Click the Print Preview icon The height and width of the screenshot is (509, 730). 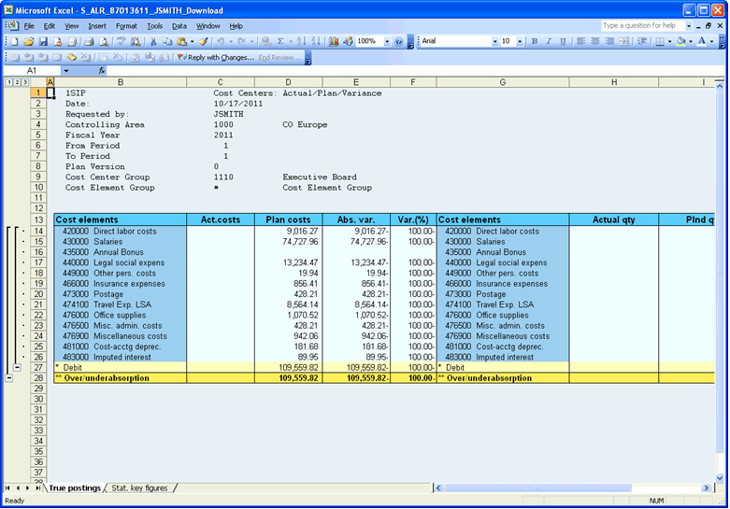[x=102, y=42]
